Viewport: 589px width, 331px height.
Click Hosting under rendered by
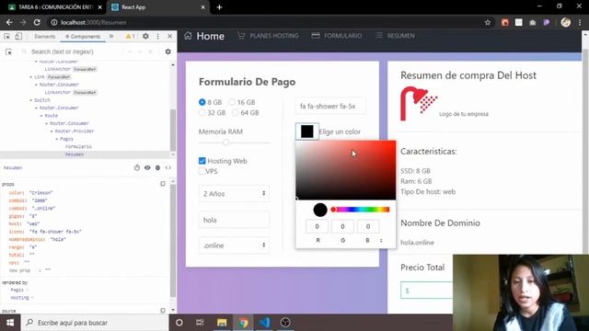(x=19, y=298)
